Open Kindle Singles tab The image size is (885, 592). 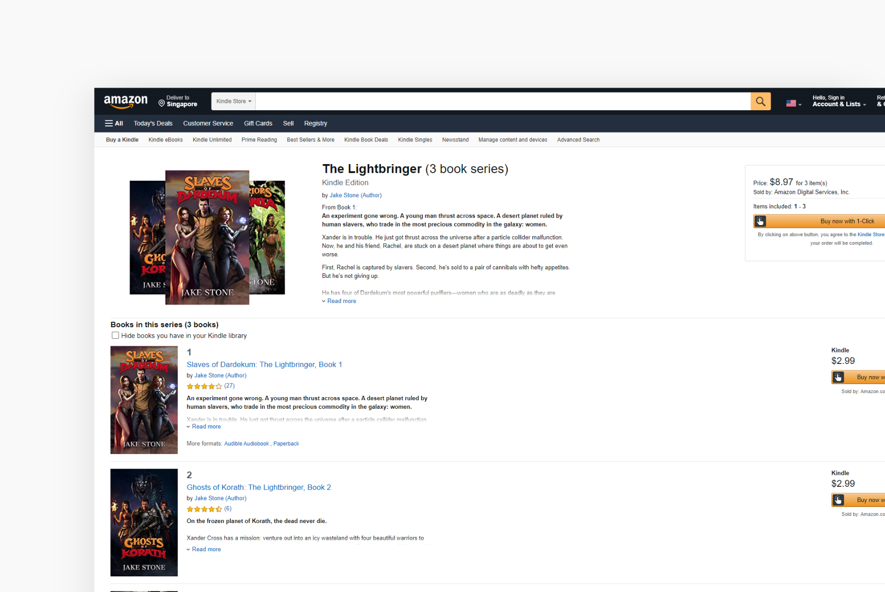pyautogui.click(x=415, y=140)
